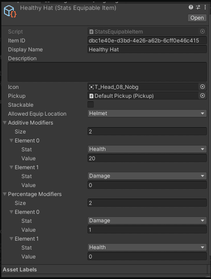Open the Allowed Equip Location dropdown
Screen dimensions: 211x279
[147, 113]
